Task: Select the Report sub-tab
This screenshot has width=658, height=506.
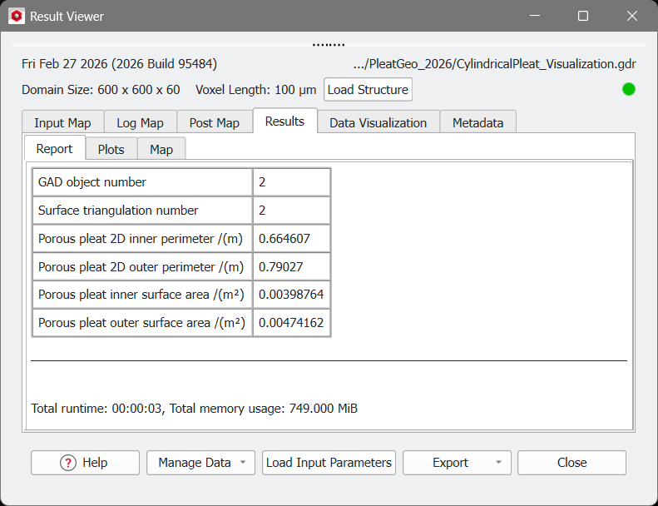Action: (55, 149)
